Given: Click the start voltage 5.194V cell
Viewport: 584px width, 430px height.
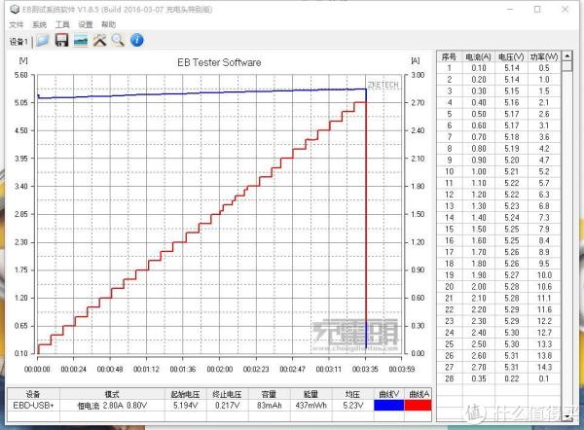Looking at the screenshot, I should 186,406.
